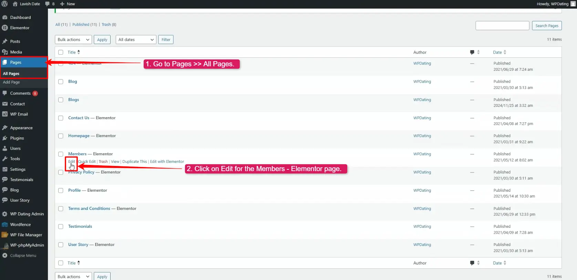Open the top Bulk actions dropdown
Image resolution: width=577 pixels, height=280 pixels.
click(x=73, y=40)
